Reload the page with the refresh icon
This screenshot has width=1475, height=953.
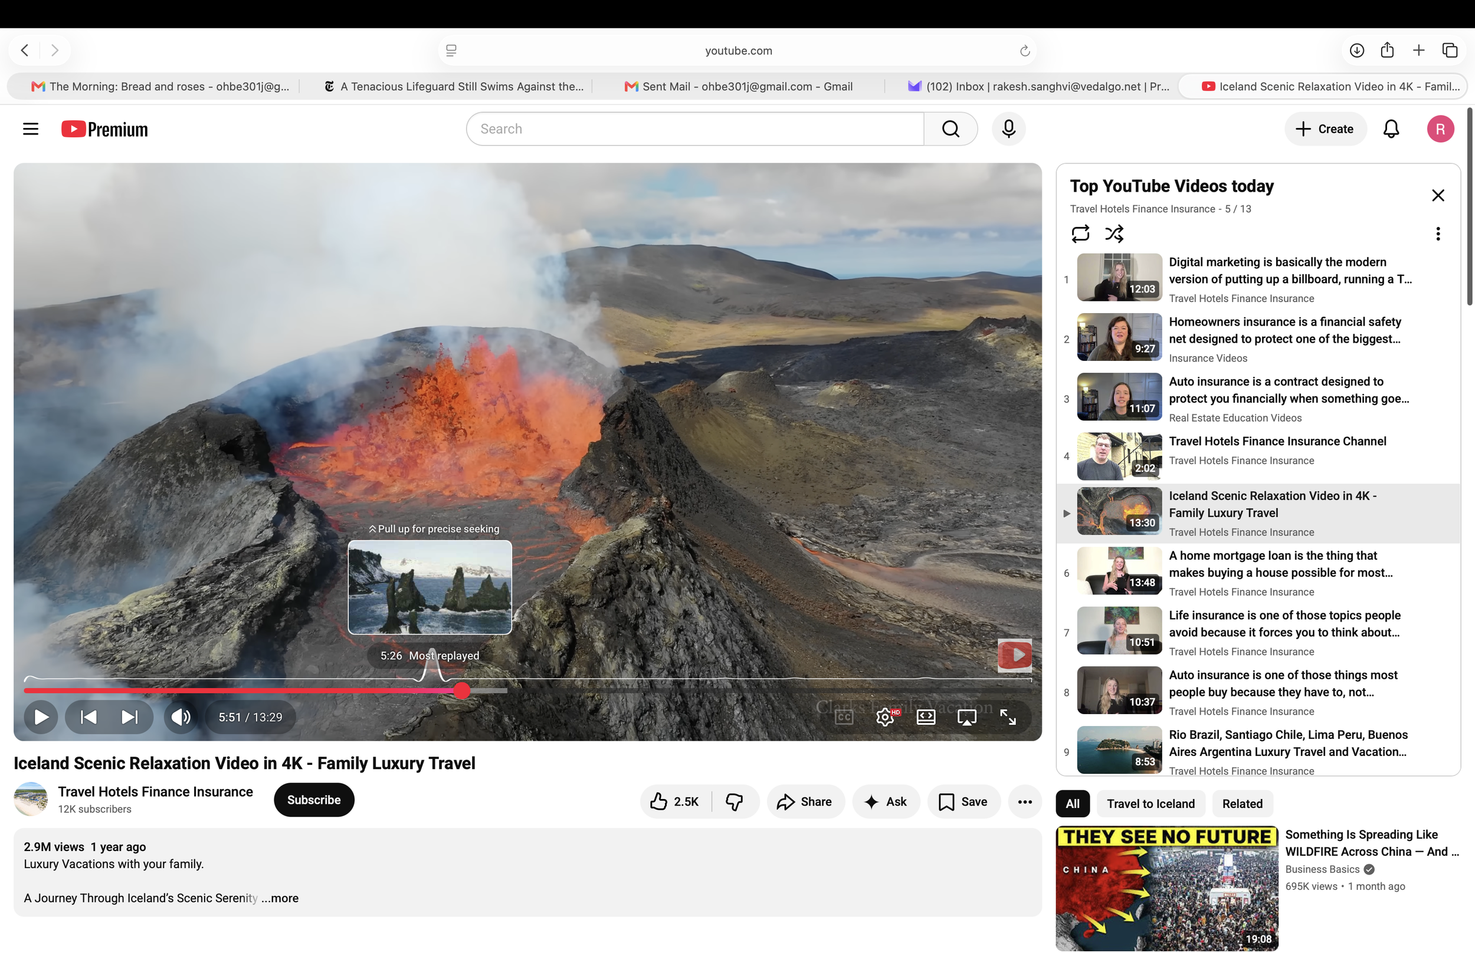tap(1024, 51)
